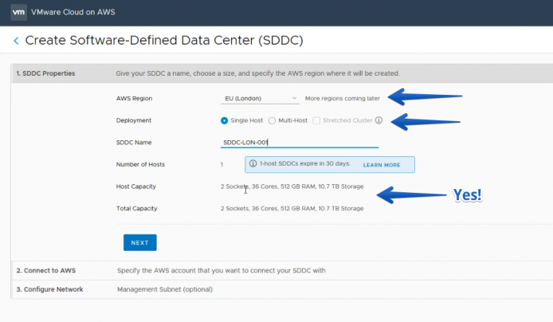Click the Host Capacity value text
The image size is (553, 322).
pyautogui.click(x=292, y=187)
